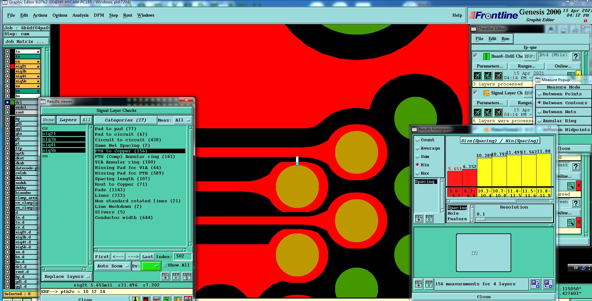Click second running-man icon under Signal Layer Checks
592x301 pixels.
488,112
